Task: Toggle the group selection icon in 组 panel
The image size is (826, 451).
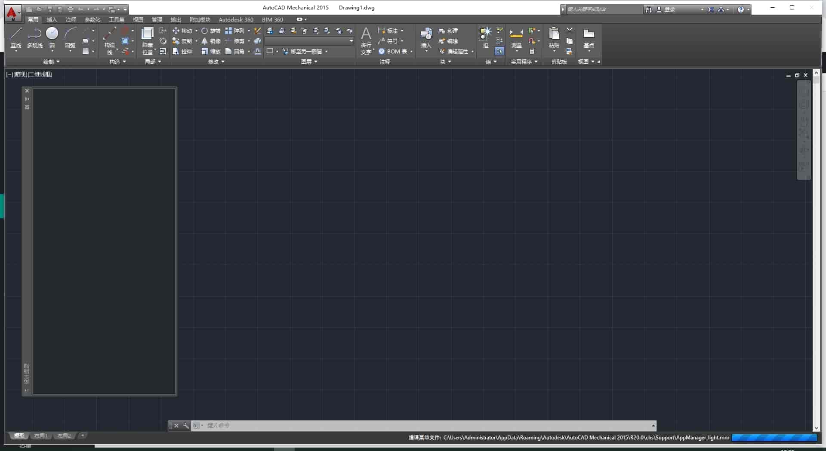Action: pos(499,51)
